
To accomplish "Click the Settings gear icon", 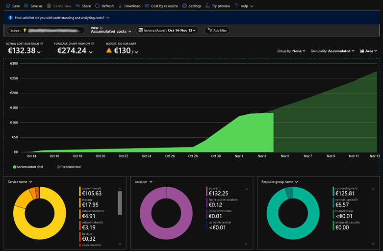I will tap(184, 6).
